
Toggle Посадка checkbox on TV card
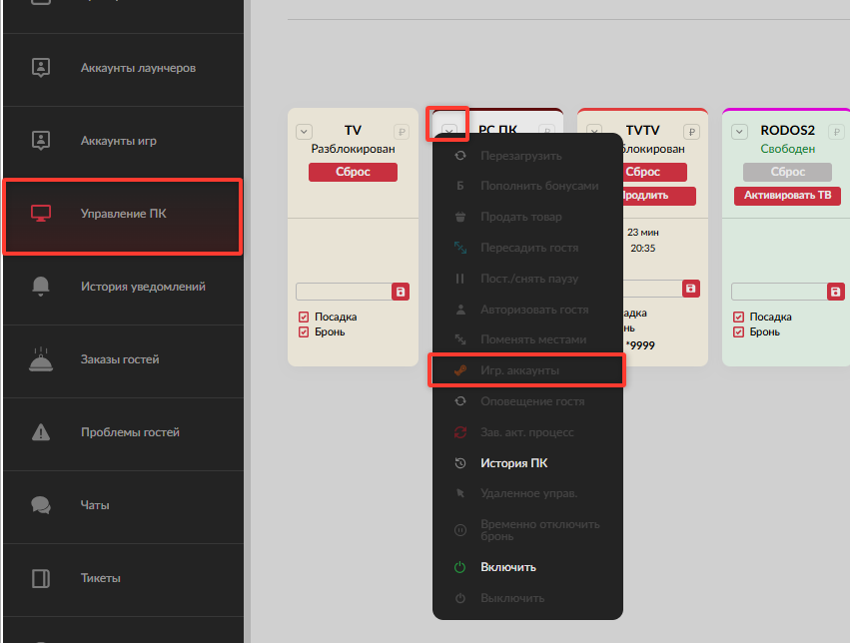tap(304, 317)
